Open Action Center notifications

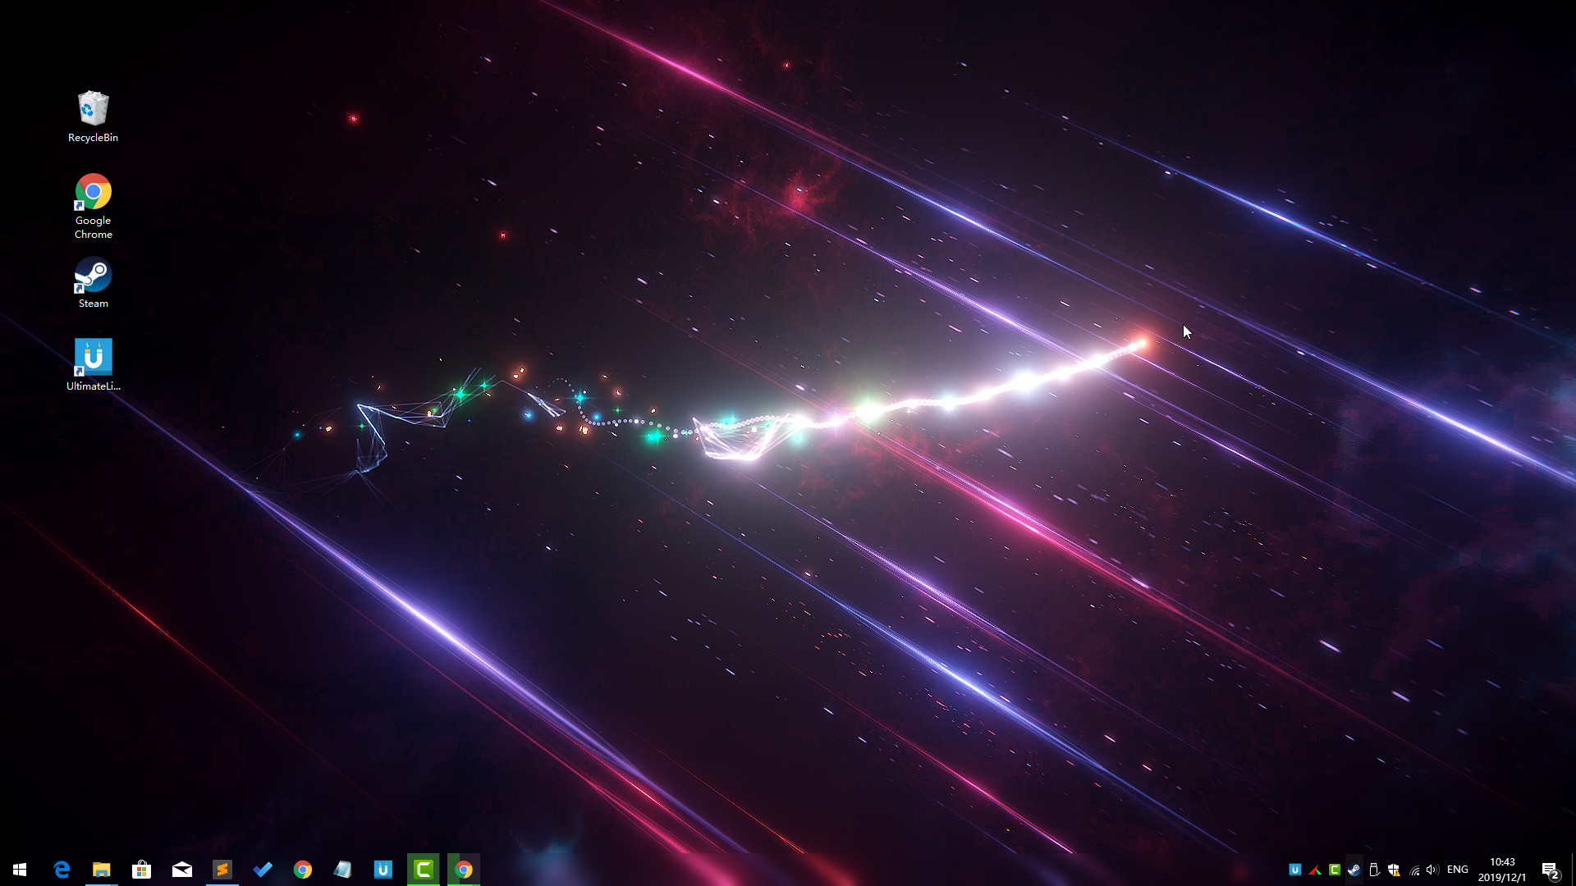(x=1551, y=870)
